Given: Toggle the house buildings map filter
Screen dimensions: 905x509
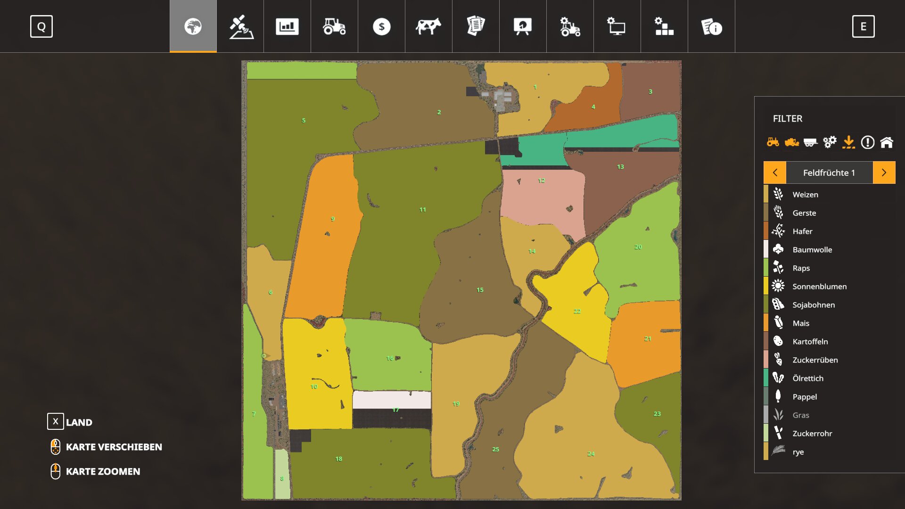Looking at the screenshot, I should click(x=887, y=142).
